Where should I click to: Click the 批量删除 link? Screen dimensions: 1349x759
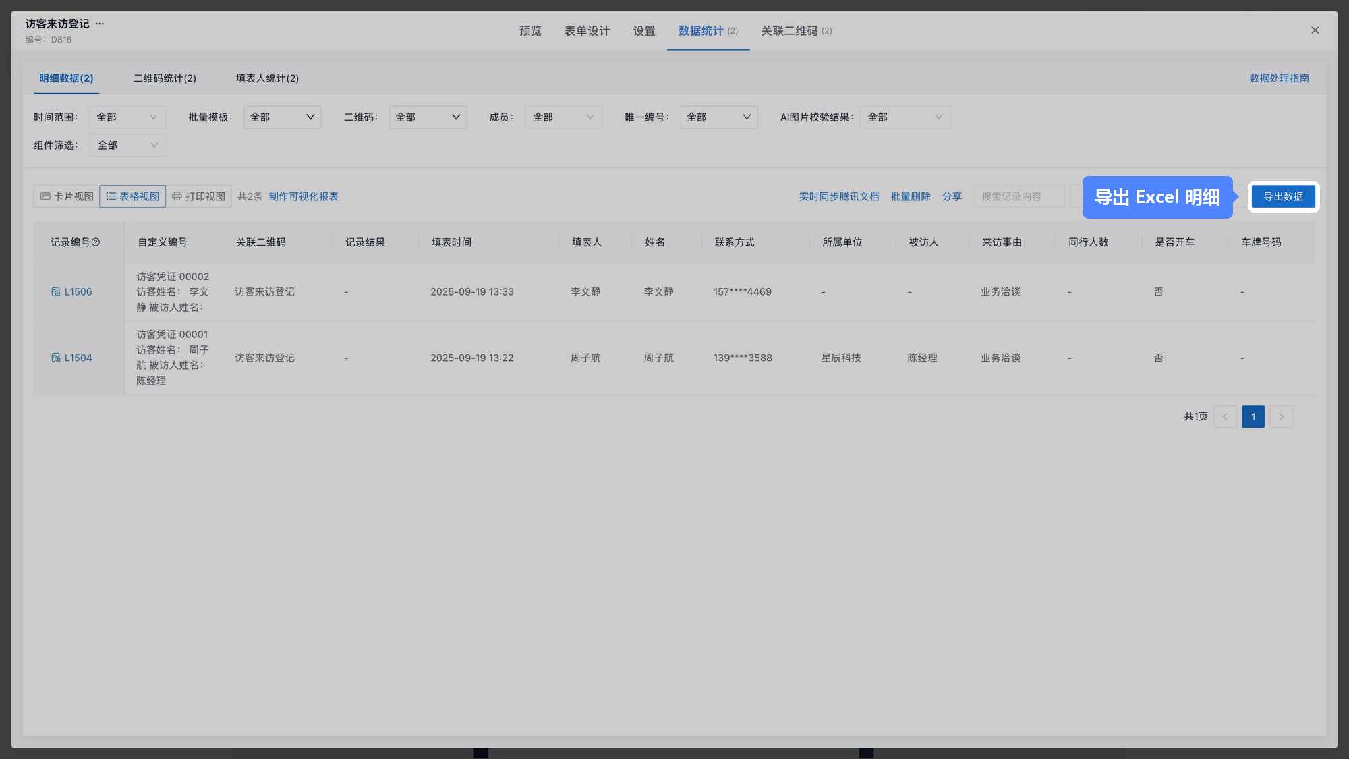click(x=911, y=196)
